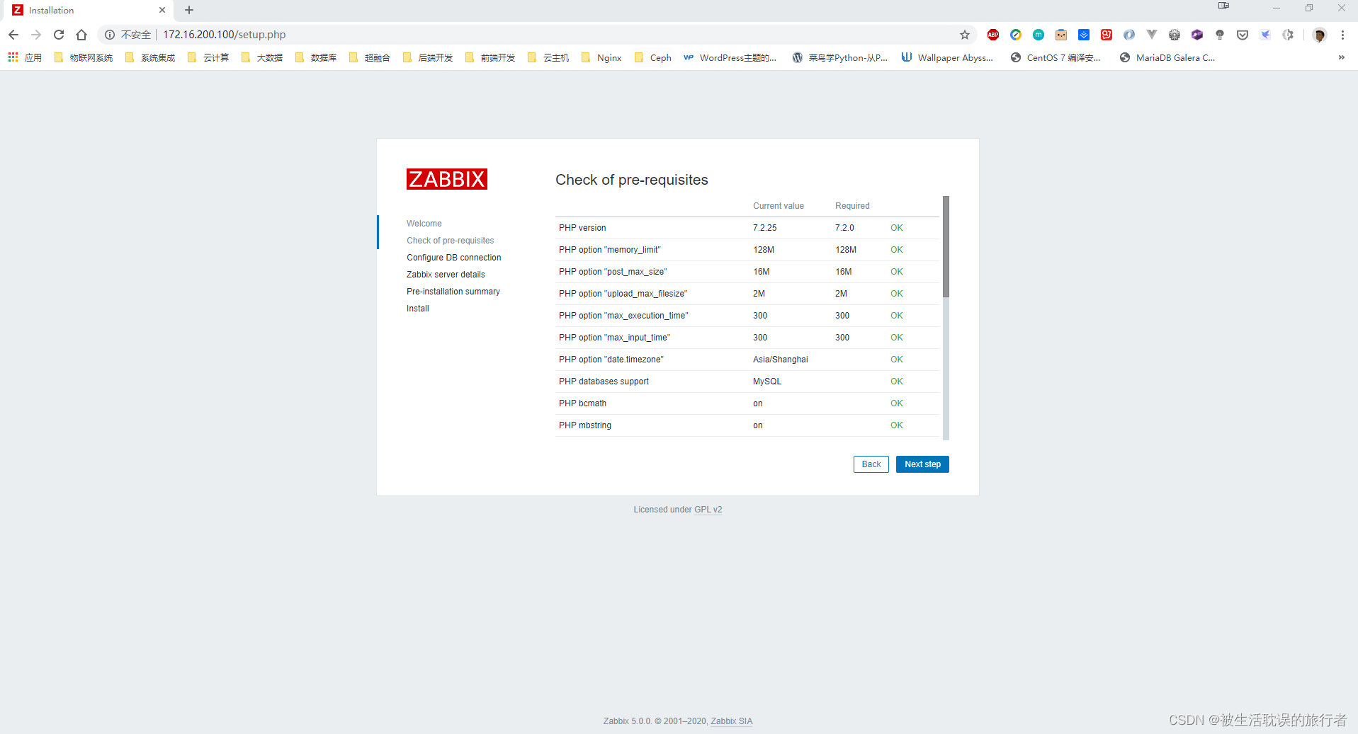Open the cartoon face box extension
This screenshot has height=734, width=1358.
pos(1061,35)
